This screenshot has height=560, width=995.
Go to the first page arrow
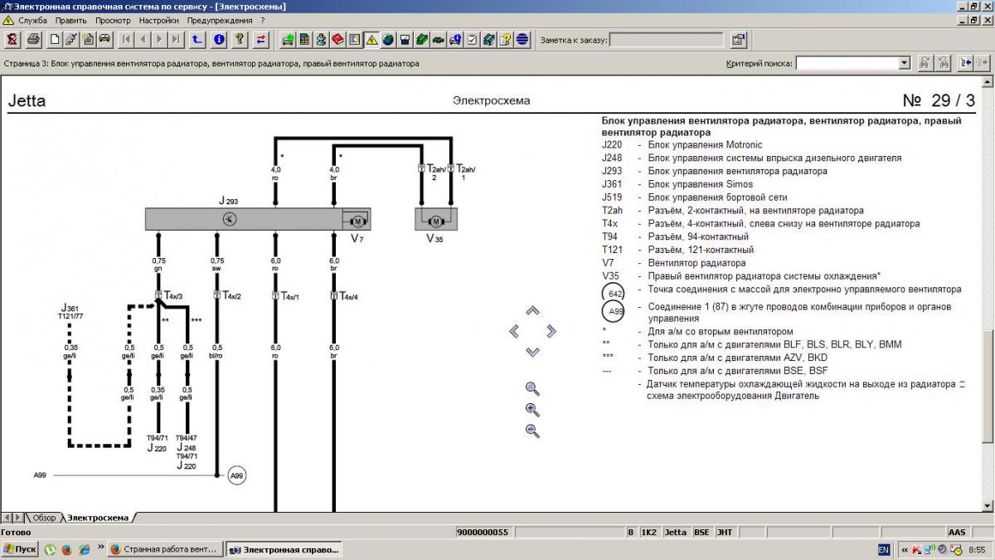(x=126, y=39)
